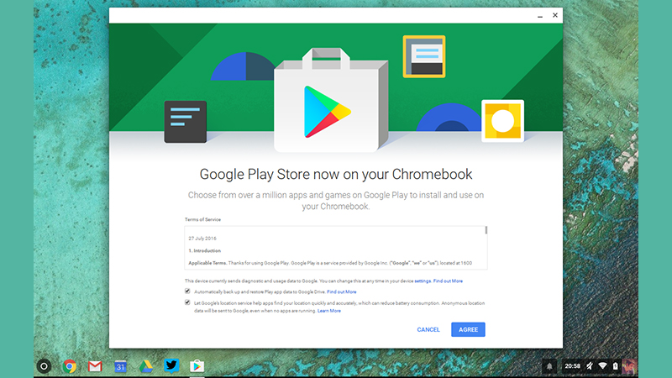Toggle automatic Play app data backup checkbox
Viewport: 672px width, 378px height.
point(187,291)
